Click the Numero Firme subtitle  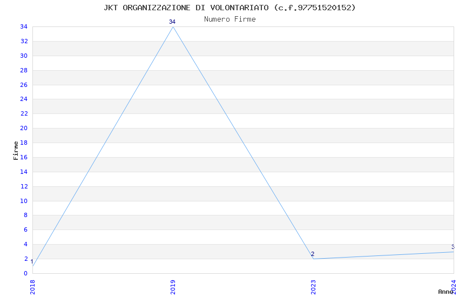(230, 19)
